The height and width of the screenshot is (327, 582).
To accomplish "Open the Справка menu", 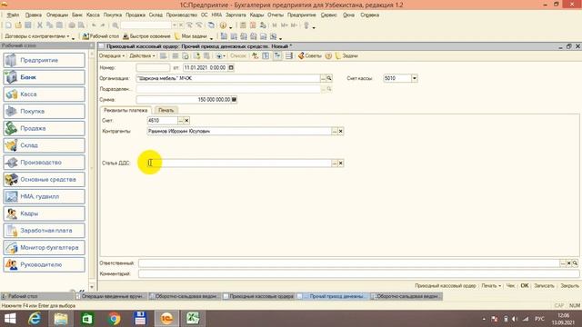I will click(x=370, y=15).
